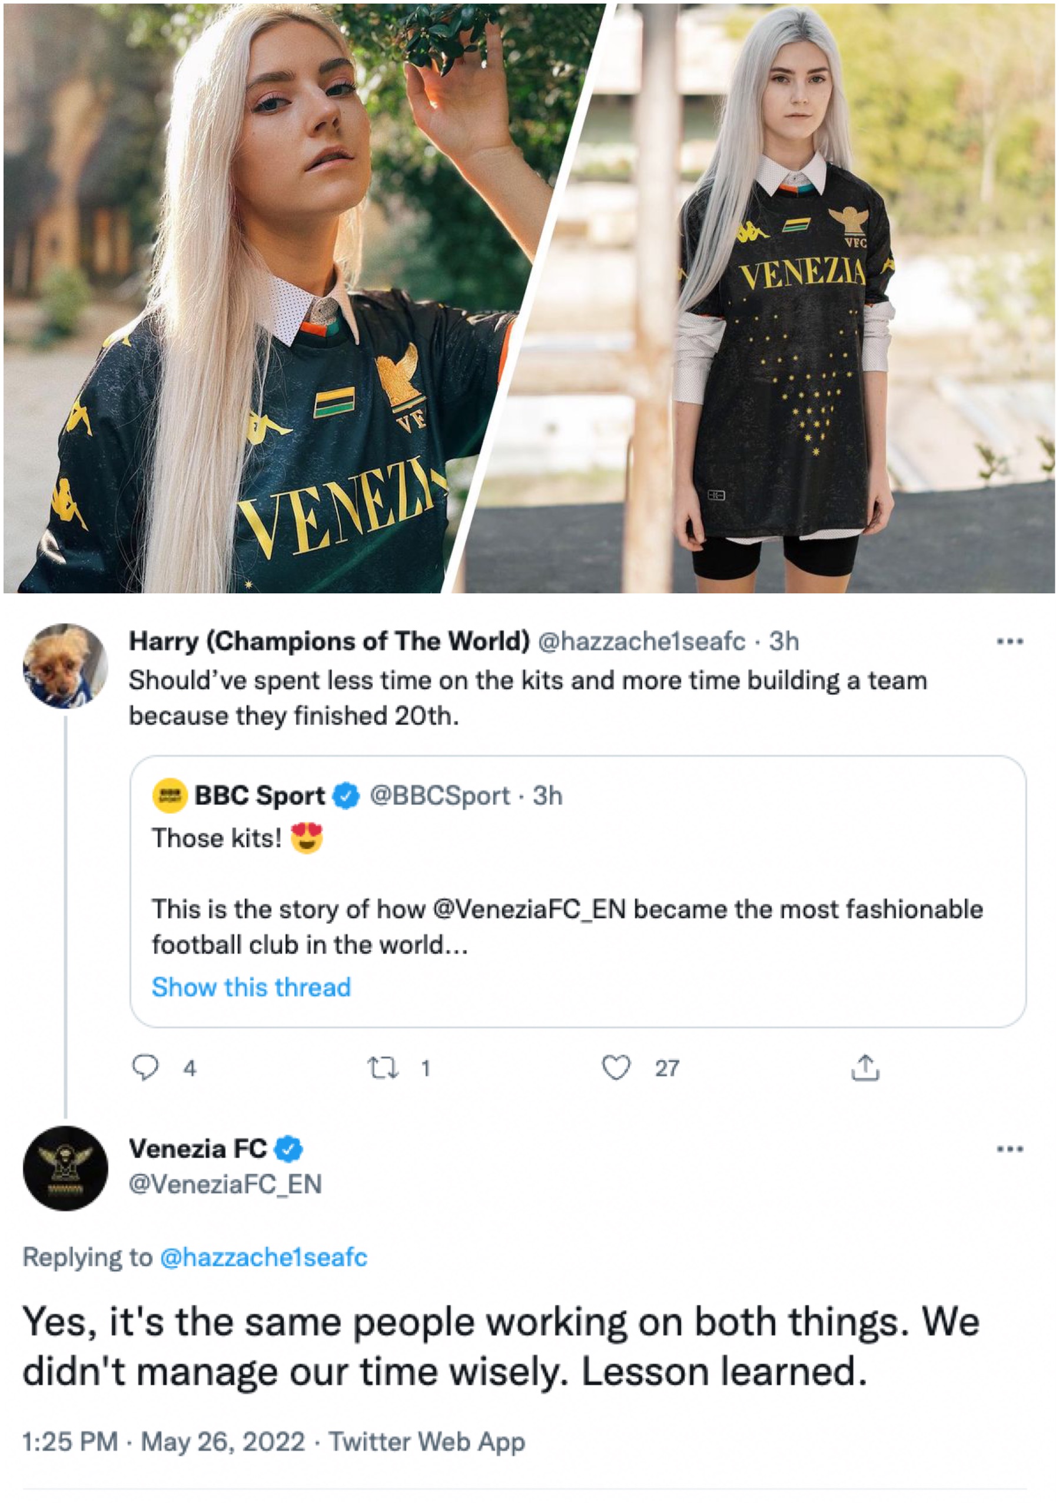Click the verified badge beside BBC Sport
Image resolution: width=1059 pixels, height=1507 pixels.
pyautogui.click(x=346, y=795)
